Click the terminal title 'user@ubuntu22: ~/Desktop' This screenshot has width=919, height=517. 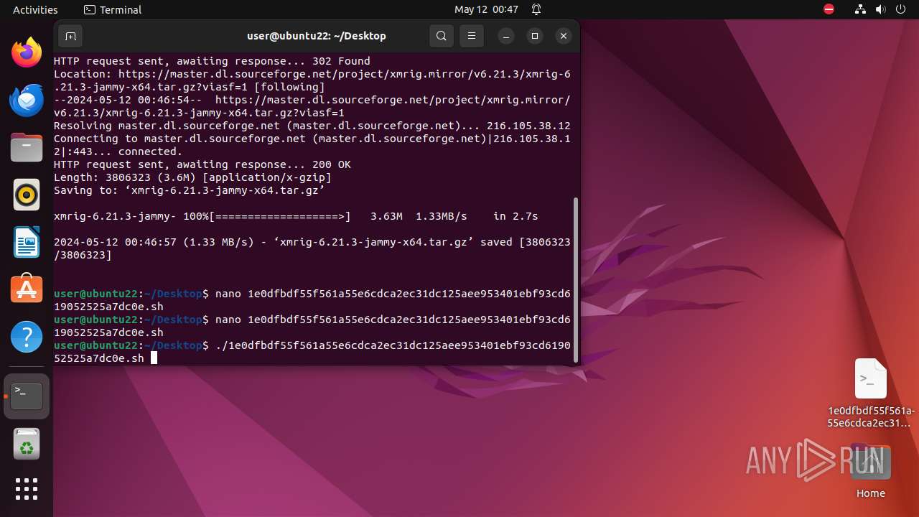(x=317, y=36)
